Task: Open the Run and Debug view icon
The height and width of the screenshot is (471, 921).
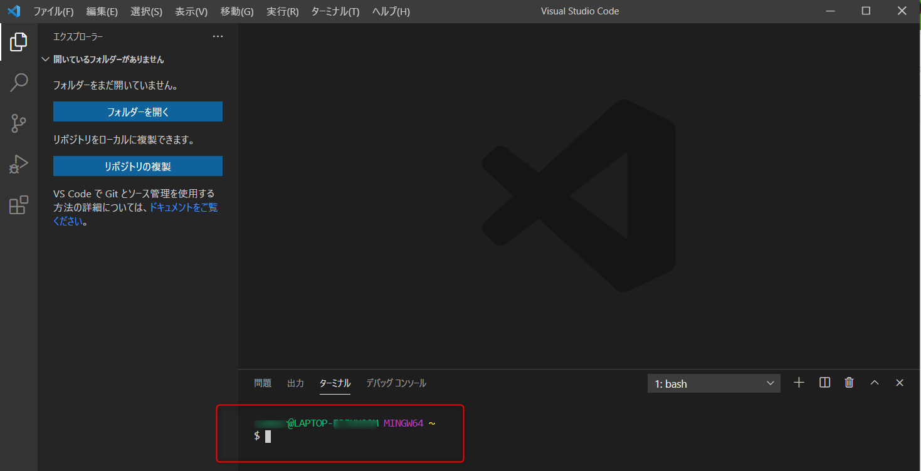Action: pos(19,164)
